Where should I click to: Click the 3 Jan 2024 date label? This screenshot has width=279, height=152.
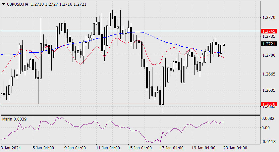click(x=11, y=148)
